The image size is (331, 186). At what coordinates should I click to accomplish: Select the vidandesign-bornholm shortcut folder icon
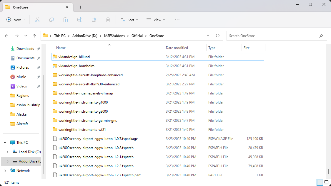[x=55, y=66]
